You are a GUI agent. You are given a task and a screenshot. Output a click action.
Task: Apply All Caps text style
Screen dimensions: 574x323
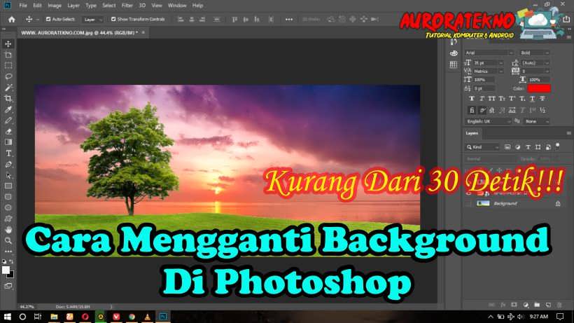[x=491, y=99]
